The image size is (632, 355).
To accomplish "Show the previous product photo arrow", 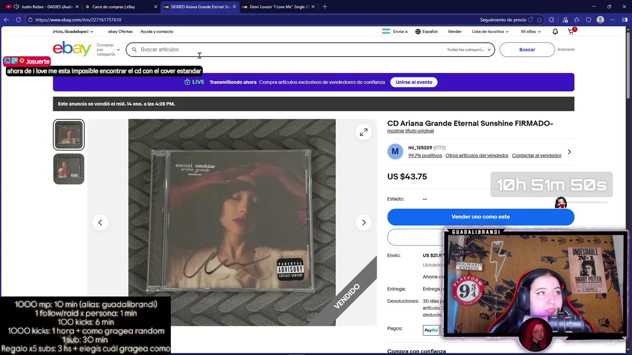I will coord(100,222).
